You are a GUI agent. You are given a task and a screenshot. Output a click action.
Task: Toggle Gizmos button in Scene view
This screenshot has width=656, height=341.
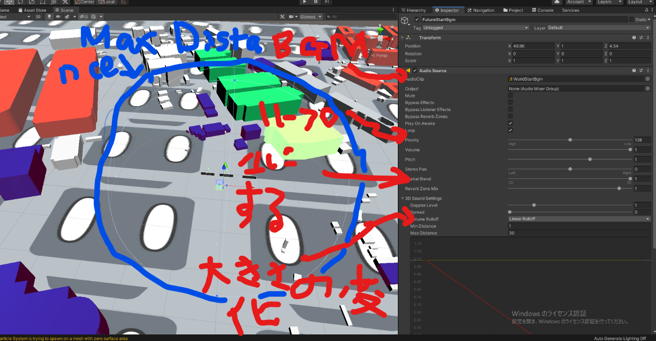pos(308,17)
